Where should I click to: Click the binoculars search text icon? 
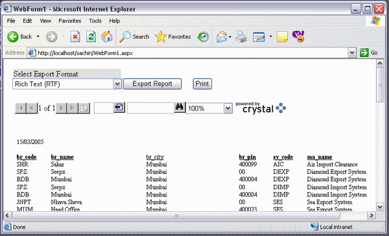[x=180, y=107]
